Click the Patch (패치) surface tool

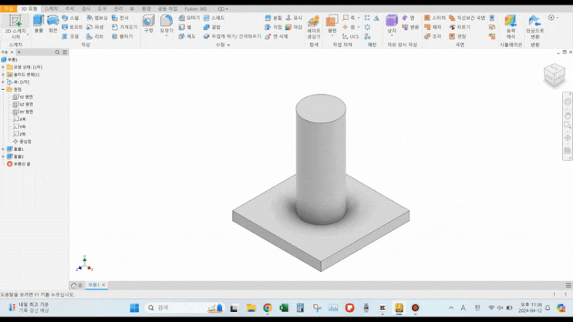pyautogui.click(x=433, y=27)
